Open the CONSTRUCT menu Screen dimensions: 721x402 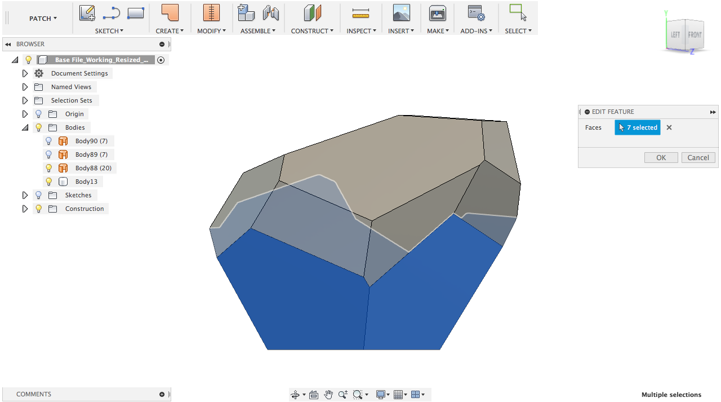pyautogui.click(x=312, y=31)
